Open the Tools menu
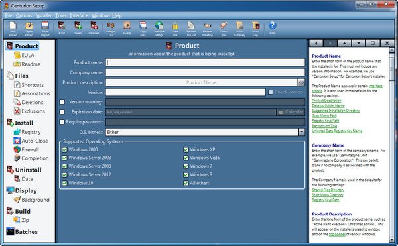Screen dimensions: 398x246 pos(61,15)
